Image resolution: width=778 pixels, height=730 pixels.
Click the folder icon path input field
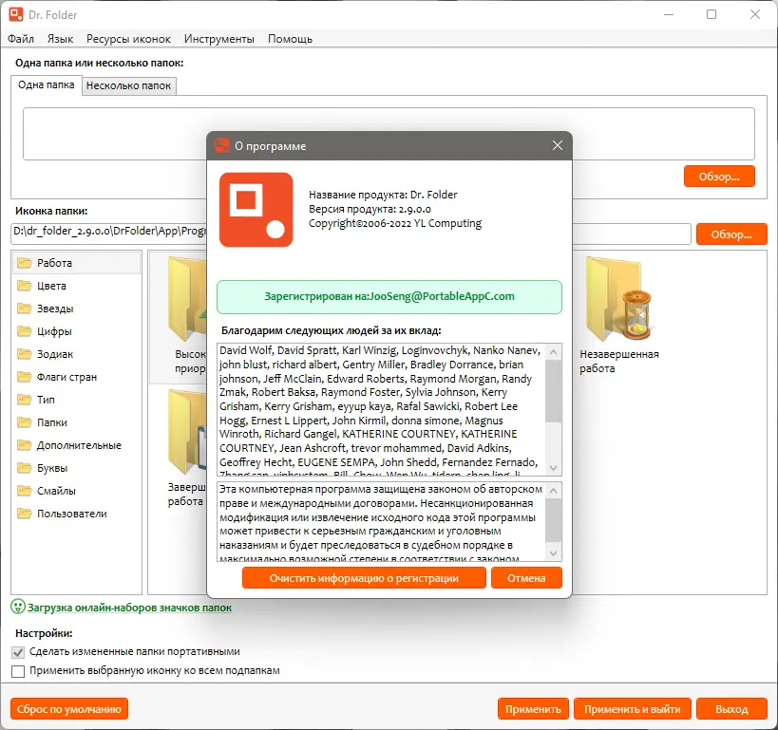(351, 234)
